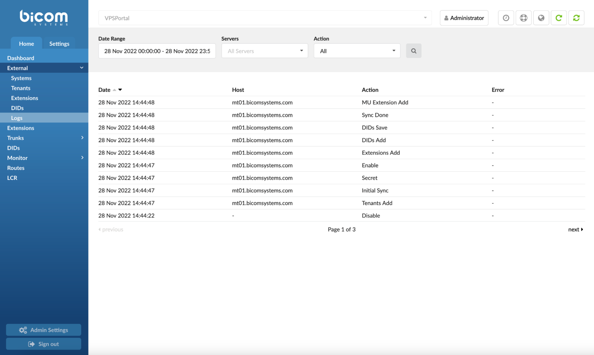
Task: Select the Disable log entry
Action: coord(342,215)
